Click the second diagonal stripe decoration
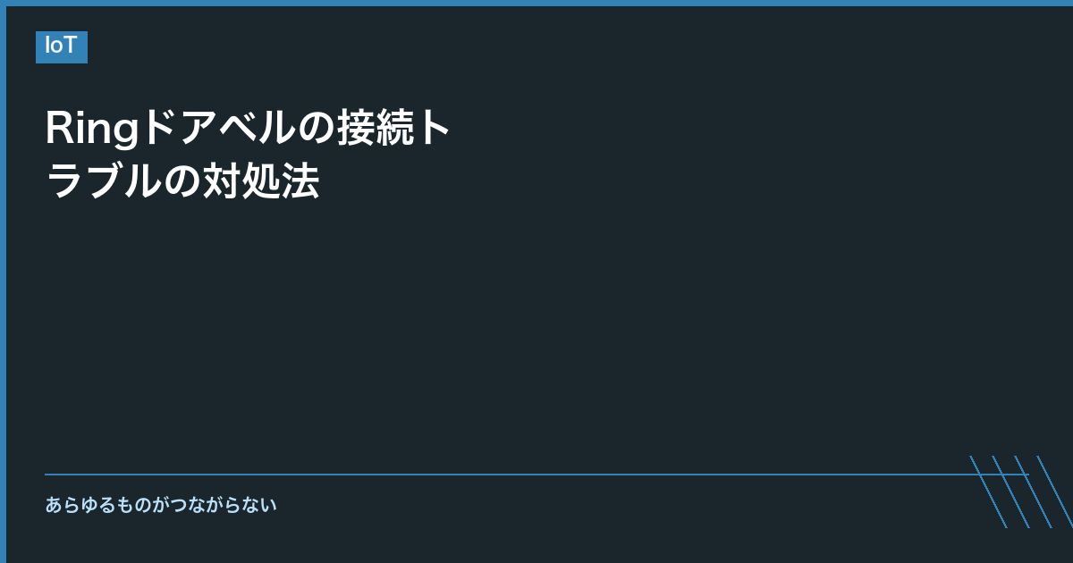This screenshot has height=563, width=1073. [1010, 492]
